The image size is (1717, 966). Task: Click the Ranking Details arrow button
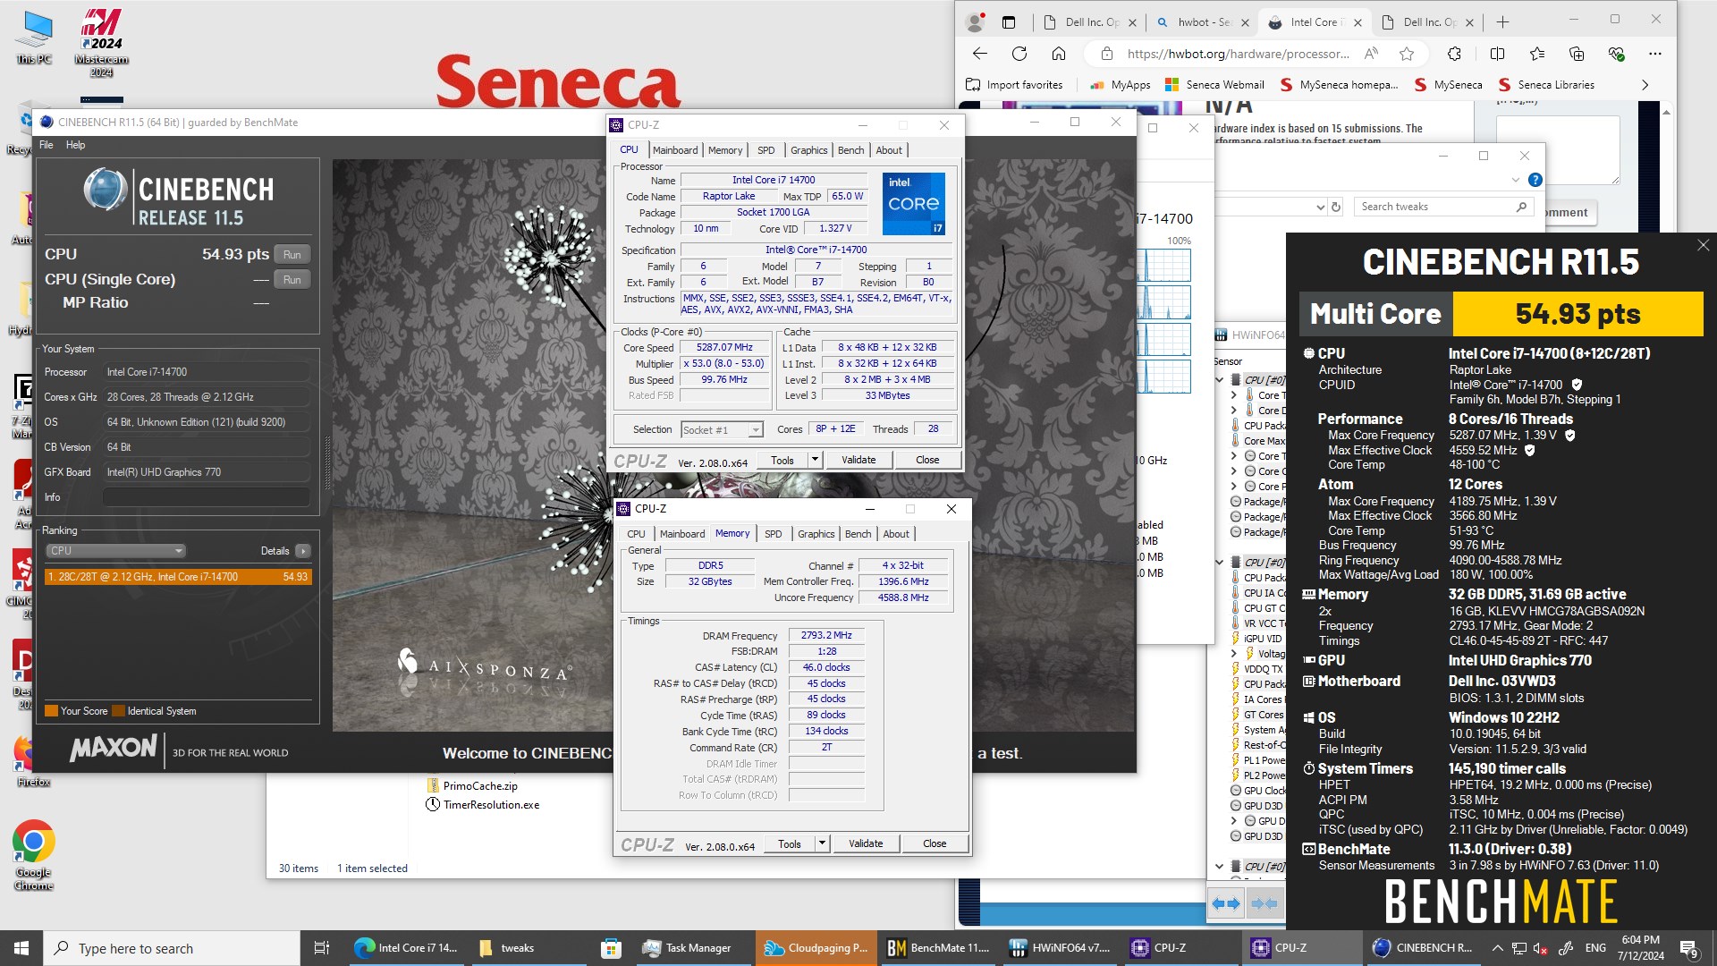click(x=303, y=551)
